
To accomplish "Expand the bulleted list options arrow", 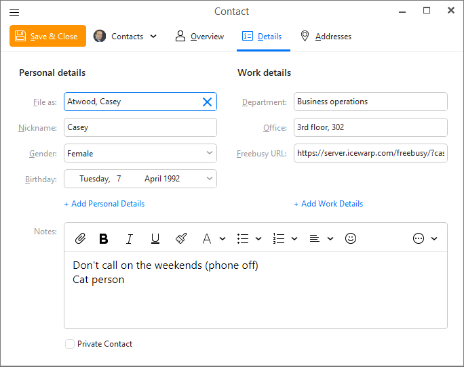I will [258, 238].
